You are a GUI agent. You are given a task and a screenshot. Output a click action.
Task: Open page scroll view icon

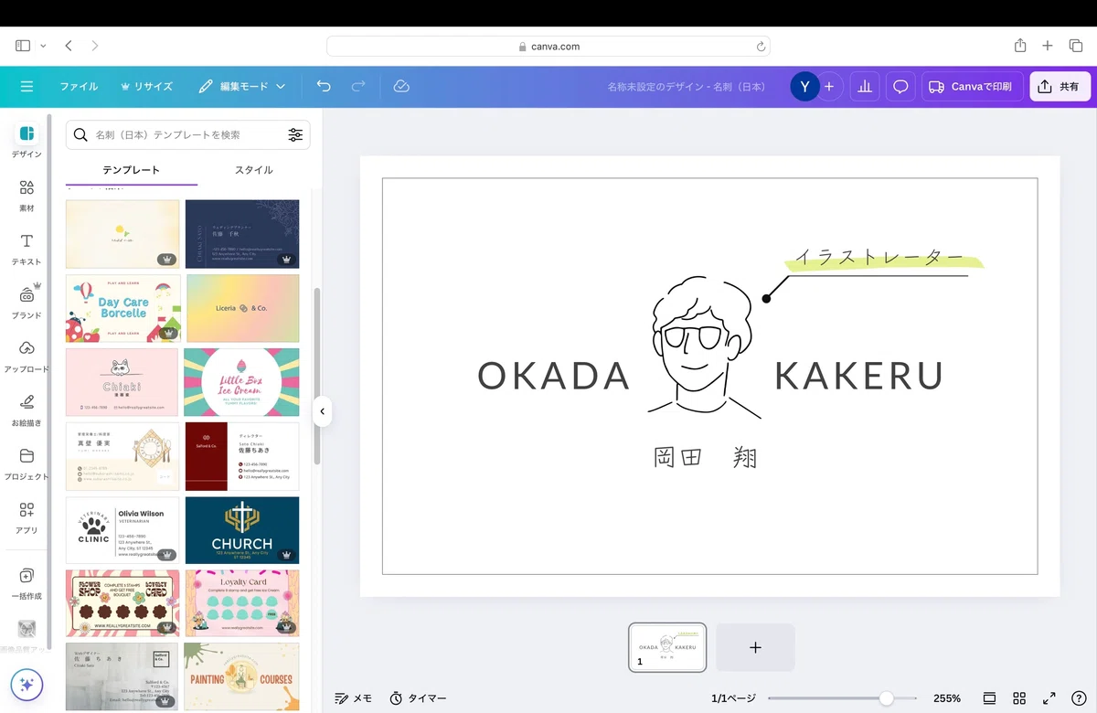(x=989, y=698)
